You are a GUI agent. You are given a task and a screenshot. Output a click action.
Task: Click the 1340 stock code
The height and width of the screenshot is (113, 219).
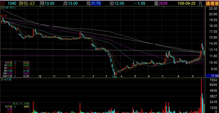pyautogui.click(x=12, y=3)
